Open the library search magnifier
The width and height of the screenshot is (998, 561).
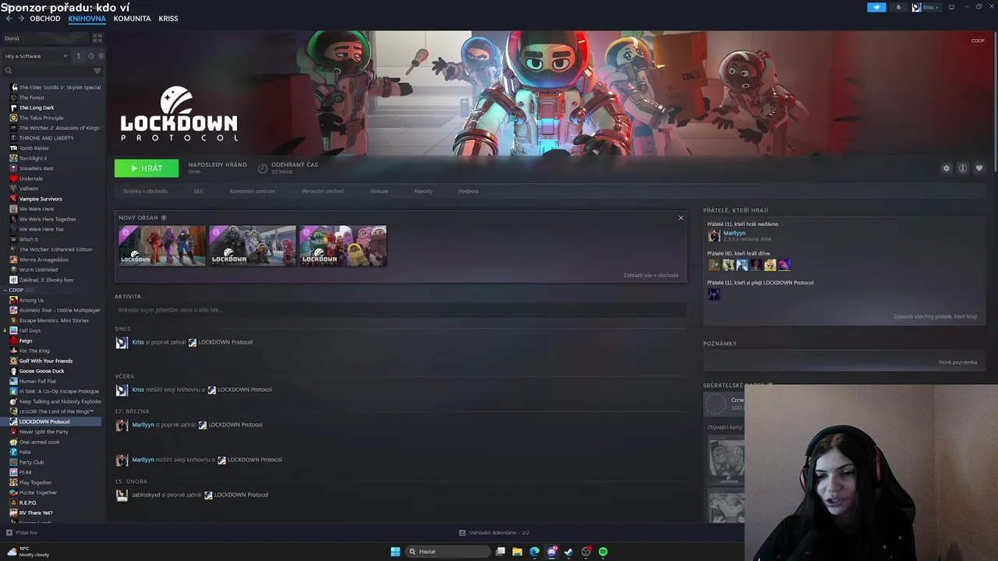click(x=9, y=71)
